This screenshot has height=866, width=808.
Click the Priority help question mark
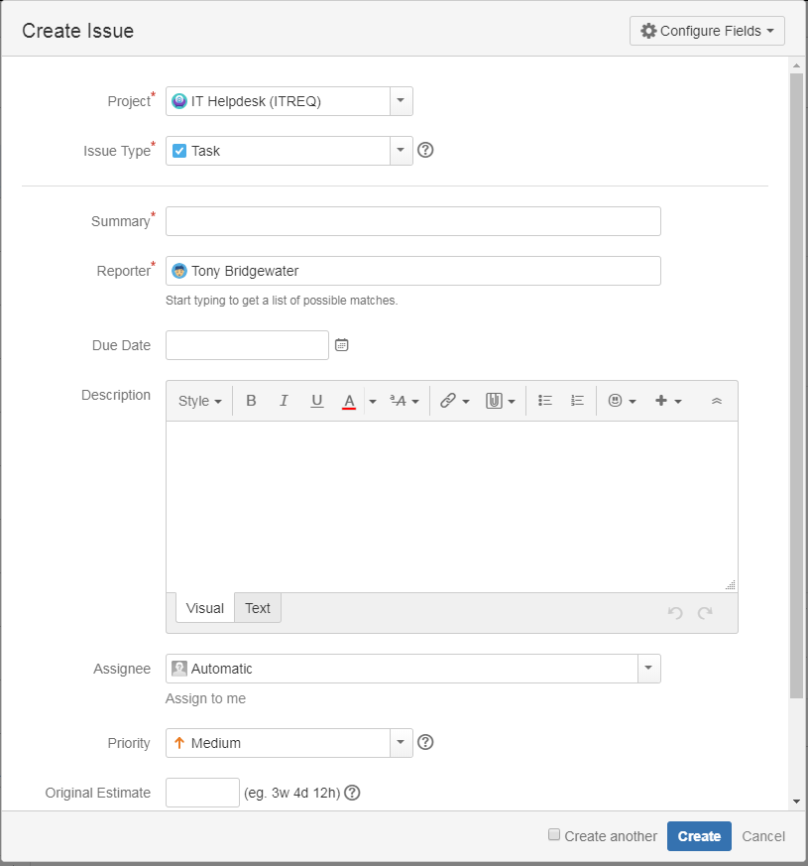pos(425,742)
